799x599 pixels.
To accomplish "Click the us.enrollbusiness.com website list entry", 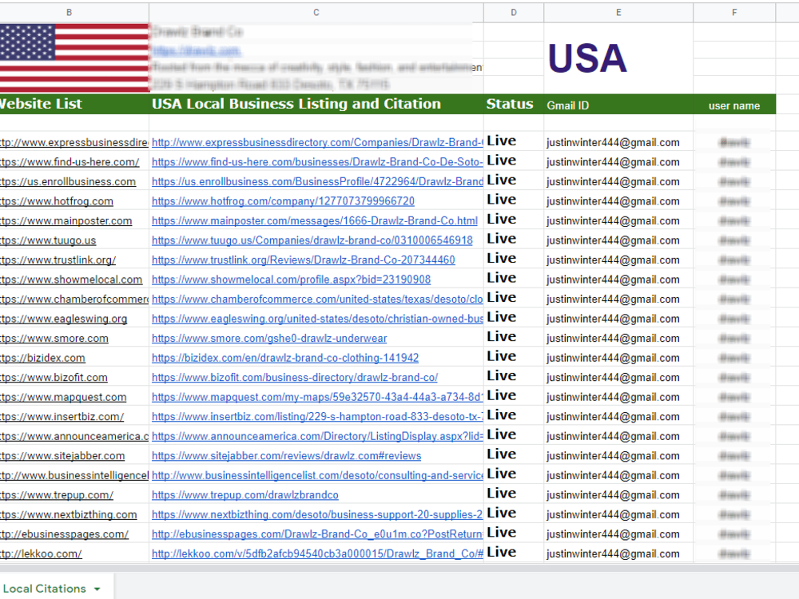I will click(68, 182).
